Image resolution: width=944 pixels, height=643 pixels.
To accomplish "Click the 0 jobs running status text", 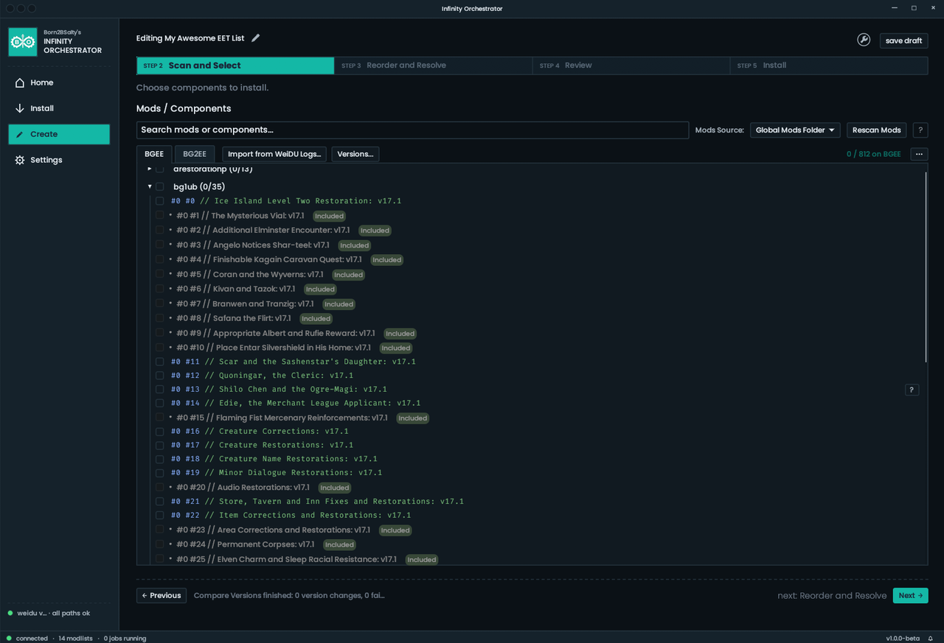I will point(125,639).
